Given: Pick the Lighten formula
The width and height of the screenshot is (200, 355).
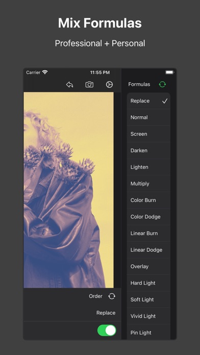Looking at the screenshot, I should tap(148, 167).
